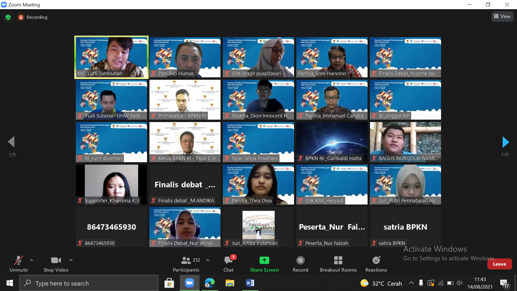517x291 pixels.
Task: Start recording with Record button
Action: point(300,264)
